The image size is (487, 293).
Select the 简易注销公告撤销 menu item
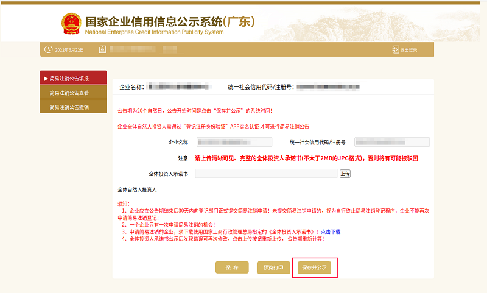pos(72,108)
